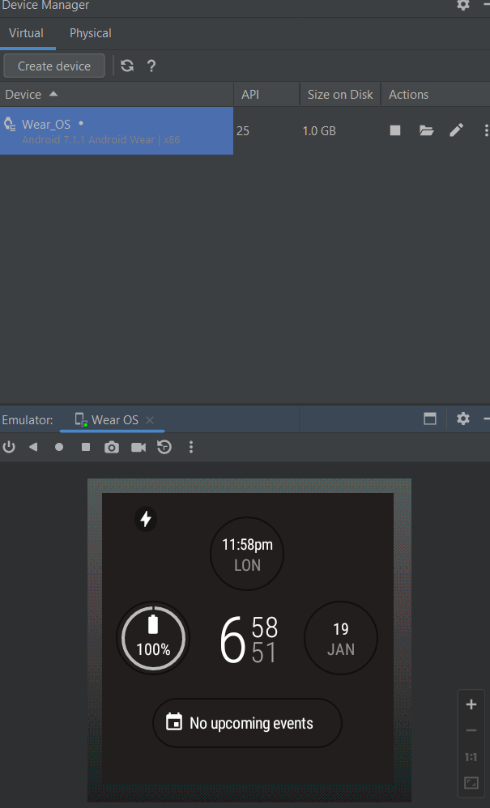Screen dimensions: 490x808
Task: Show Wear_OS files on disk
Action: coord(426,130)
